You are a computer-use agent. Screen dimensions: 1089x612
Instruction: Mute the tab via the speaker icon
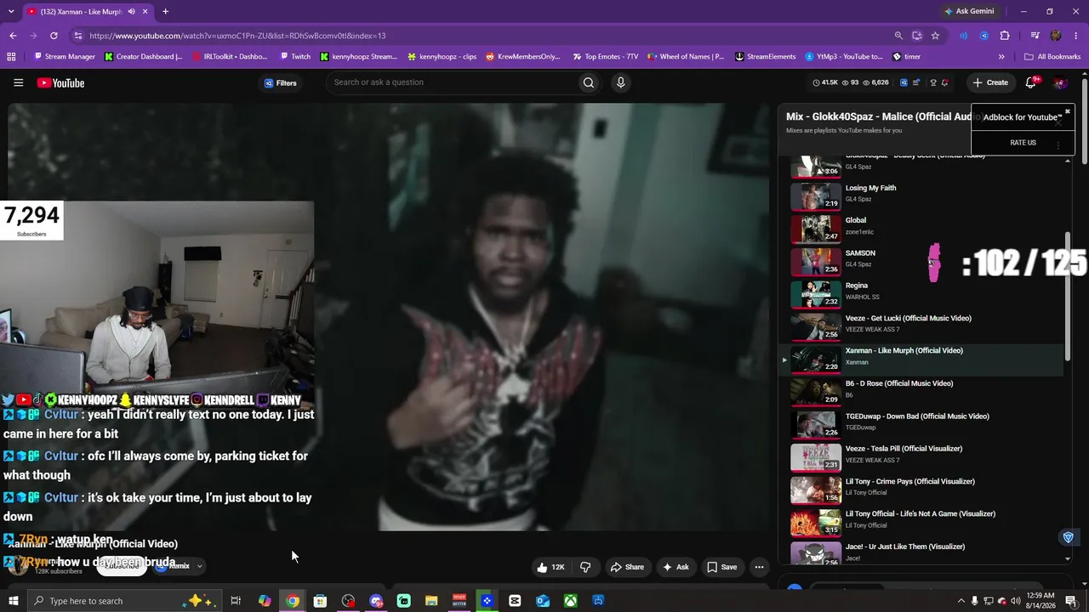coord(131,12)
